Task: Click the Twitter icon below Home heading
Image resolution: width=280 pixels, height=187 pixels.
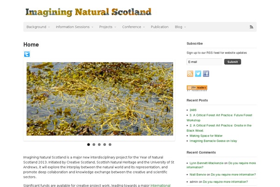Action: click(x=27, y=54)
